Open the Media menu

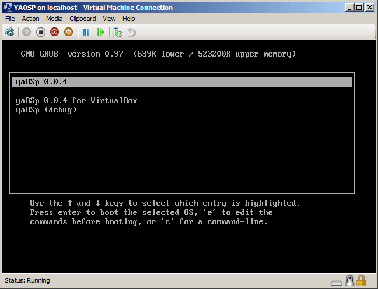[x=54, y=19]
